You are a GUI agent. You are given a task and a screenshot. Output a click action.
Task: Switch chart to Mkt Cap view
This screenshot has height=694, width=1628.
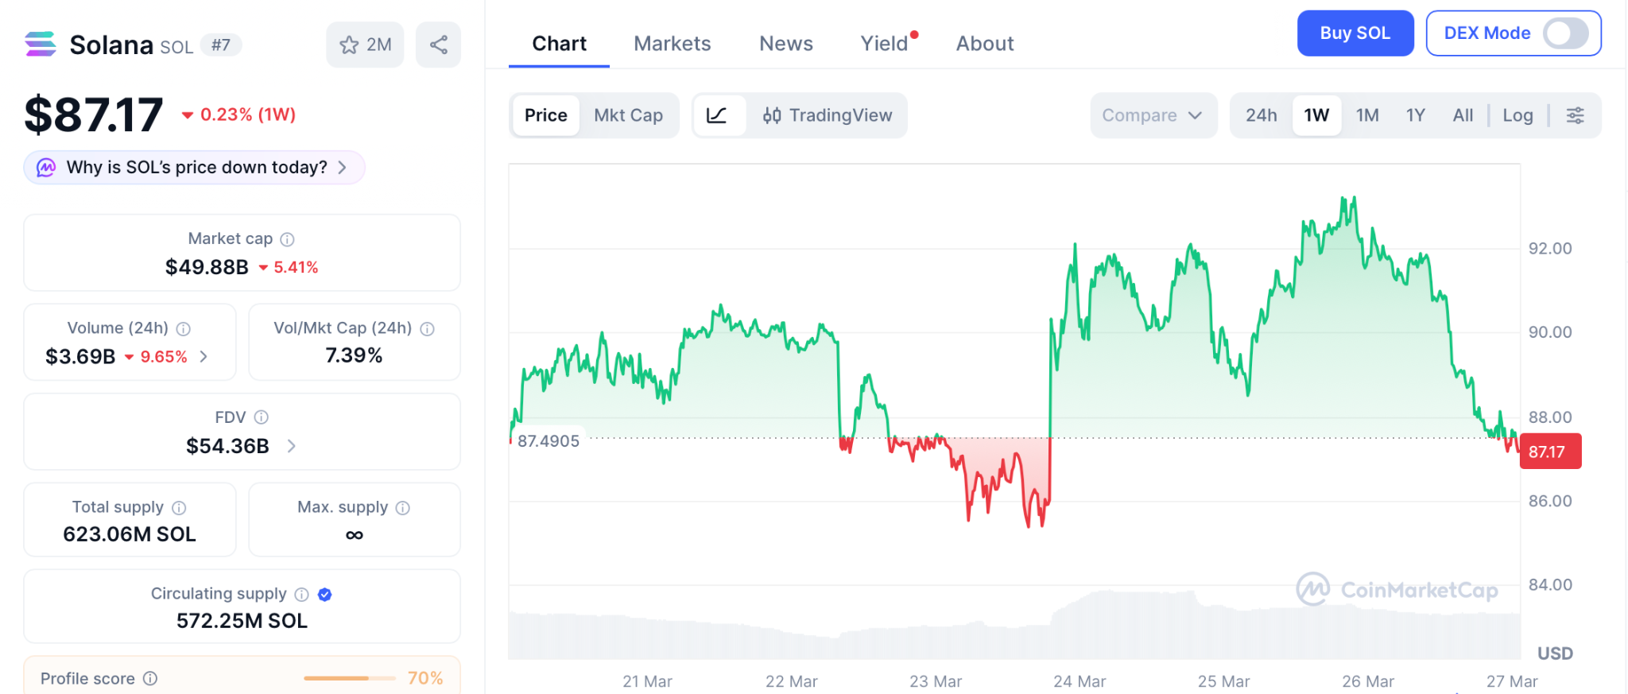(628, 115)
